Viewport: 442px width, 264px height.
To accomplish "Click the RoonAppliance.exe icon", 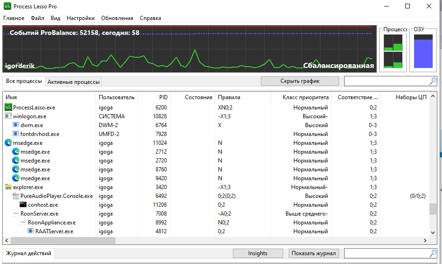I will (x=23, y=222).
